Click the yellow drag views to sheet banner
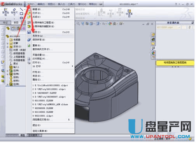 click(x=175, y=63)
